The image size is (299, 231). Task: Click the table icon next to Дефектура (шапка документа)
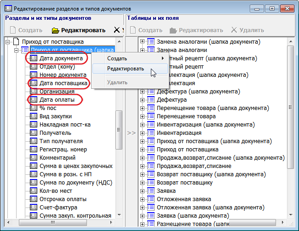click(x=151, y=92)
